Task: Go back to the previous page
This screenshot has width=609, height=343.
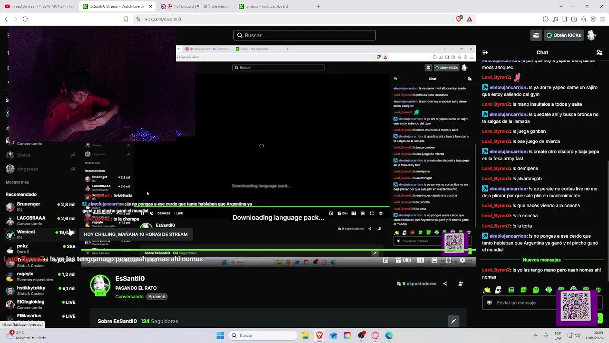Action: (6, 19)
